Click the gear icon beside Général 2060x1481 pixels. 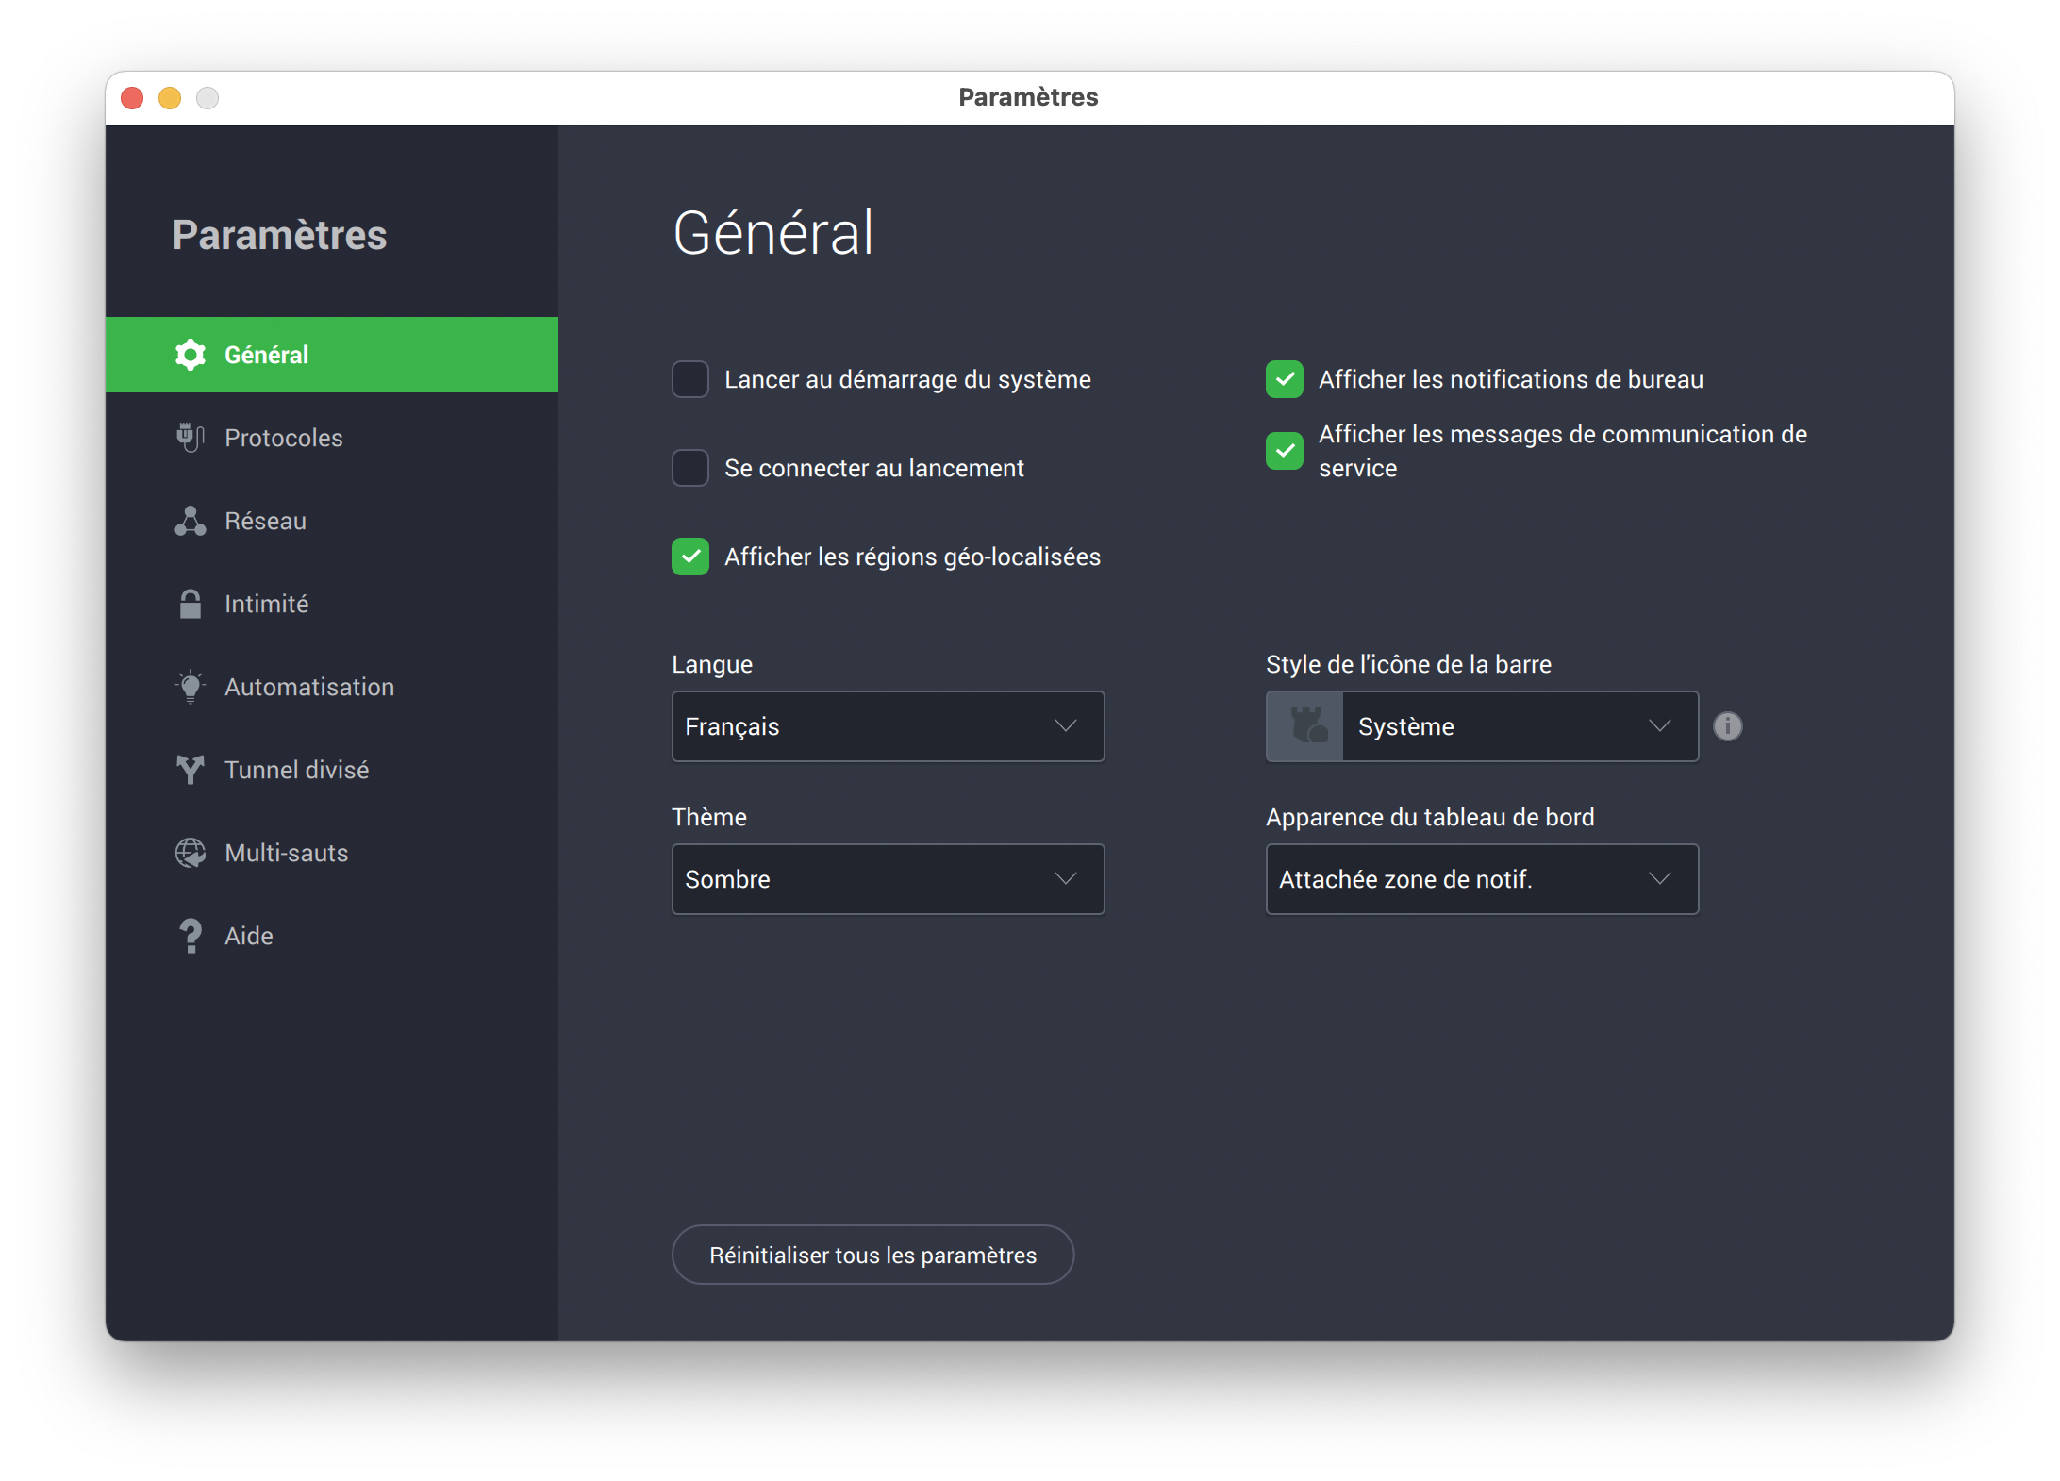point(191,355)
